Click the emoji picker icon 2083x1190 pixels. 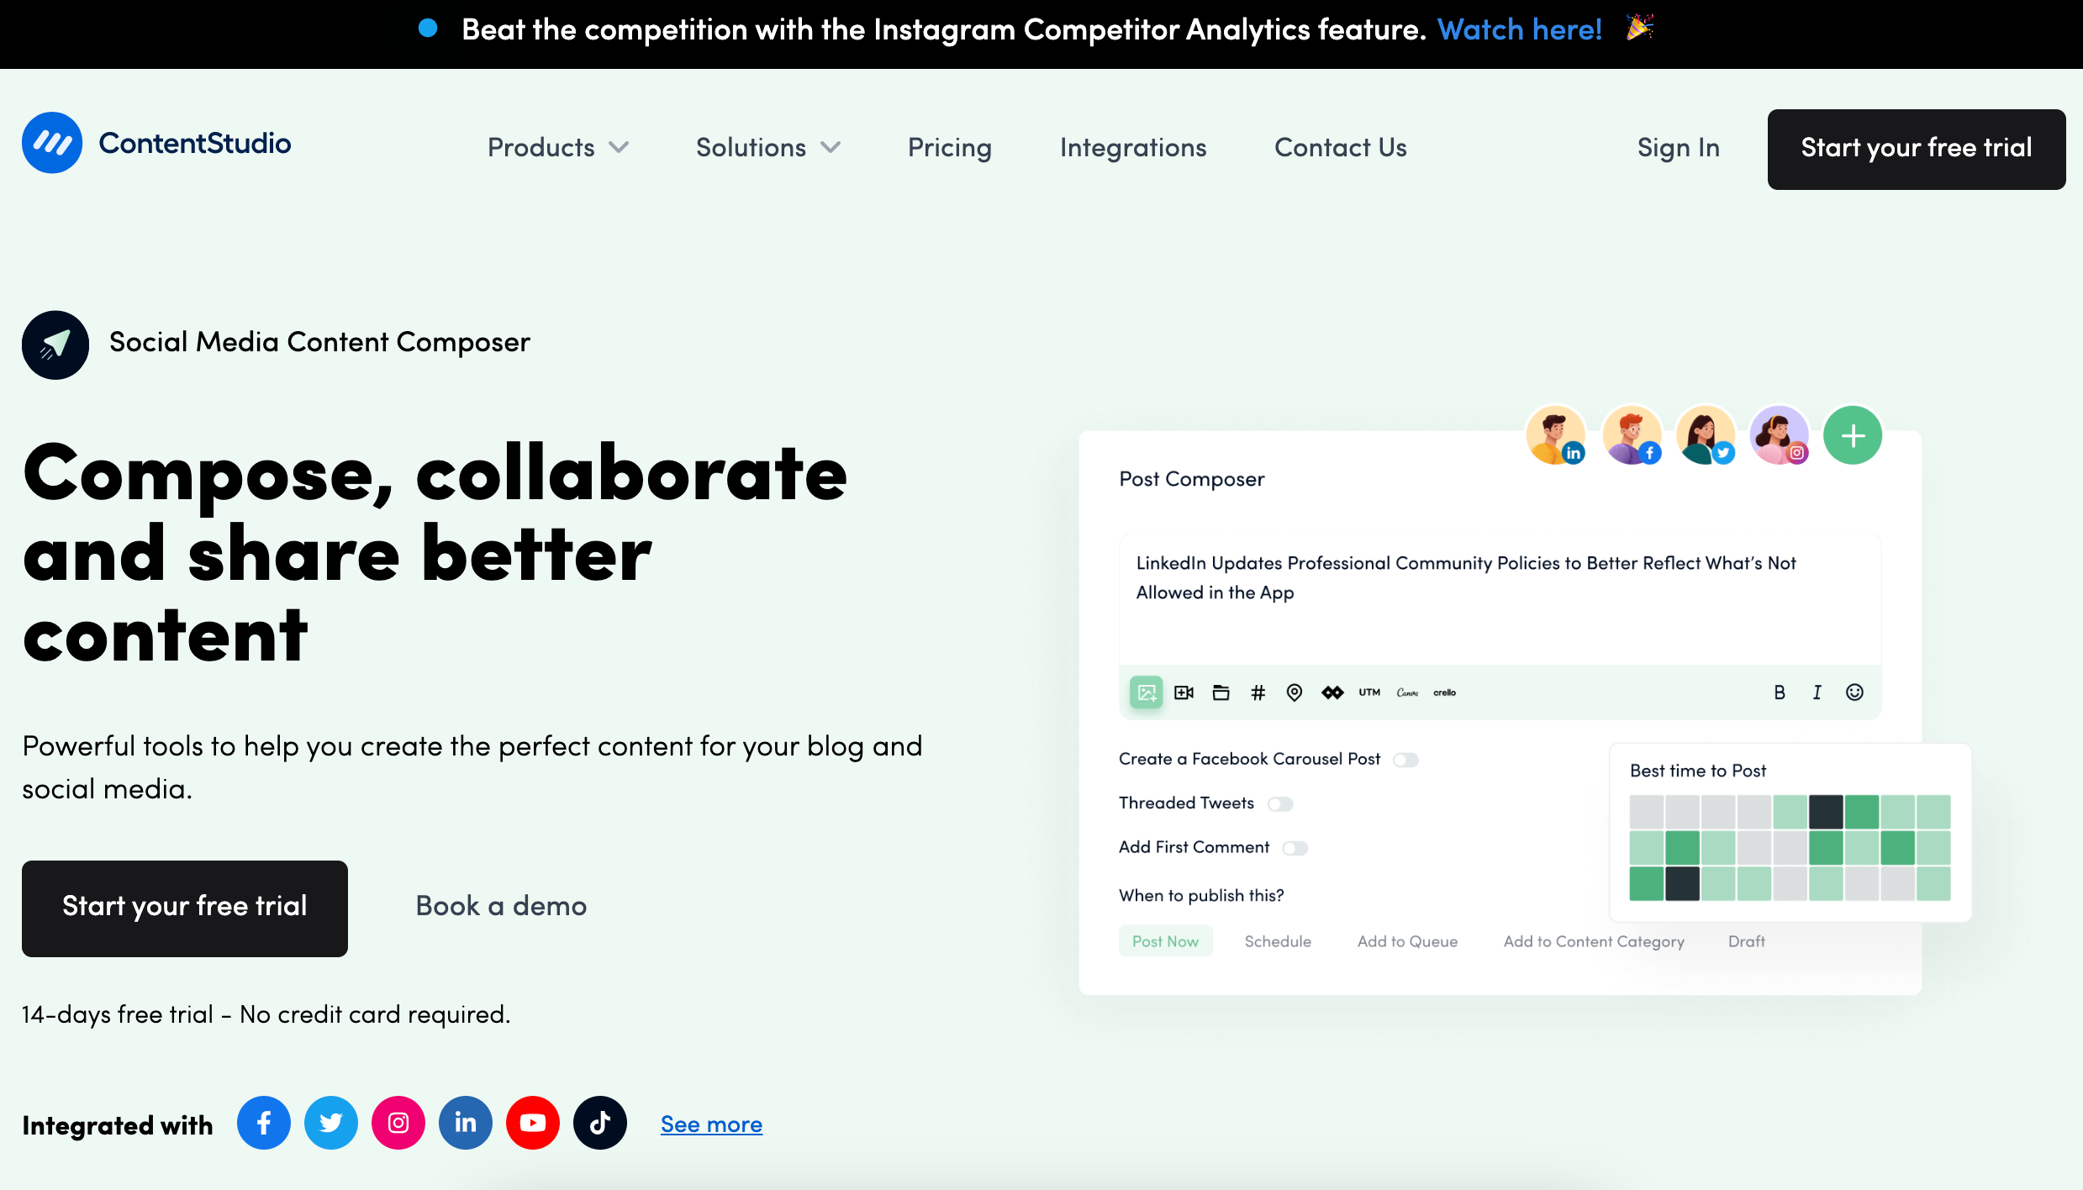click(x=1854, y=692)
